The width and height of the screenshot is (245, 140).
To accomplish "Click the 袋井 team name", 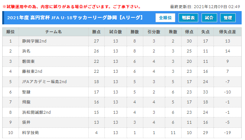I will pyautogui.click(x=26, y=122).
